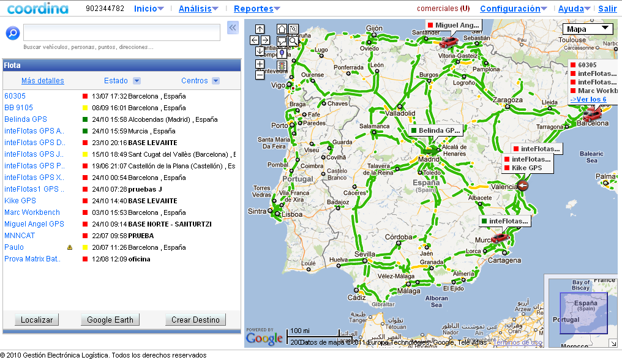Image resolution: width=622 pixels, height=360 pixels.
Task: Select vehicle inteFlotas GPS A..
Action: [x=34, y=130]
